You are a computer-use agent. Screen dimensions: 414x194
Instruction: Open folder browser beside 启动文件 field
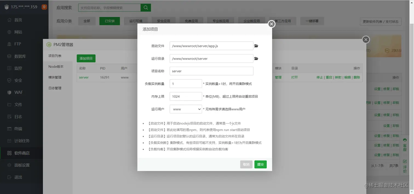(256, 46)
